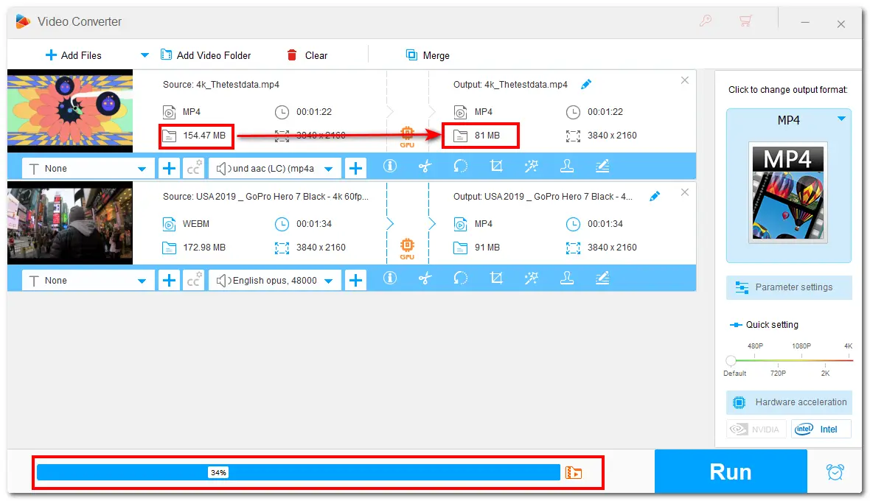Screen dimensions: 870x501
Task: Click the MP4 format preview image
Action: click(x=788, y=192)
